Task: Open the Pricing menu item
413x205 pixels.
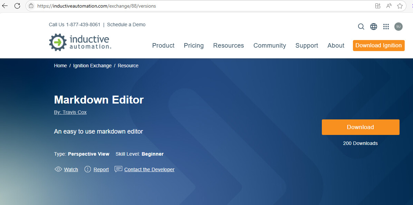Action: click(x=194, y=46)
